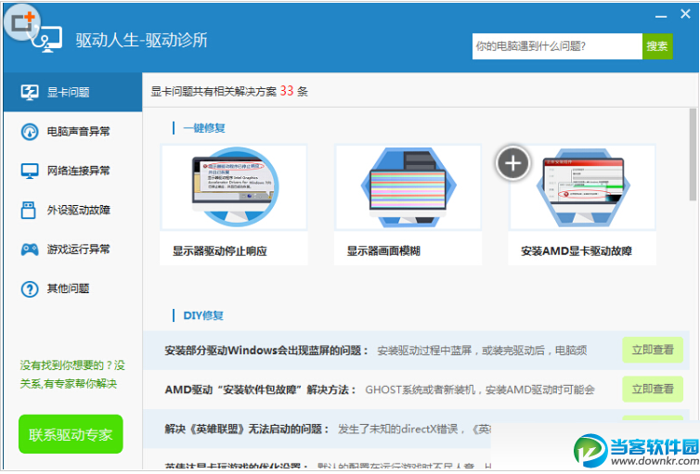Open 安装AMD显卡驱动故障 repair thumbnail
The height and width of the screenshot is (474, 700).
pos(582,187)
